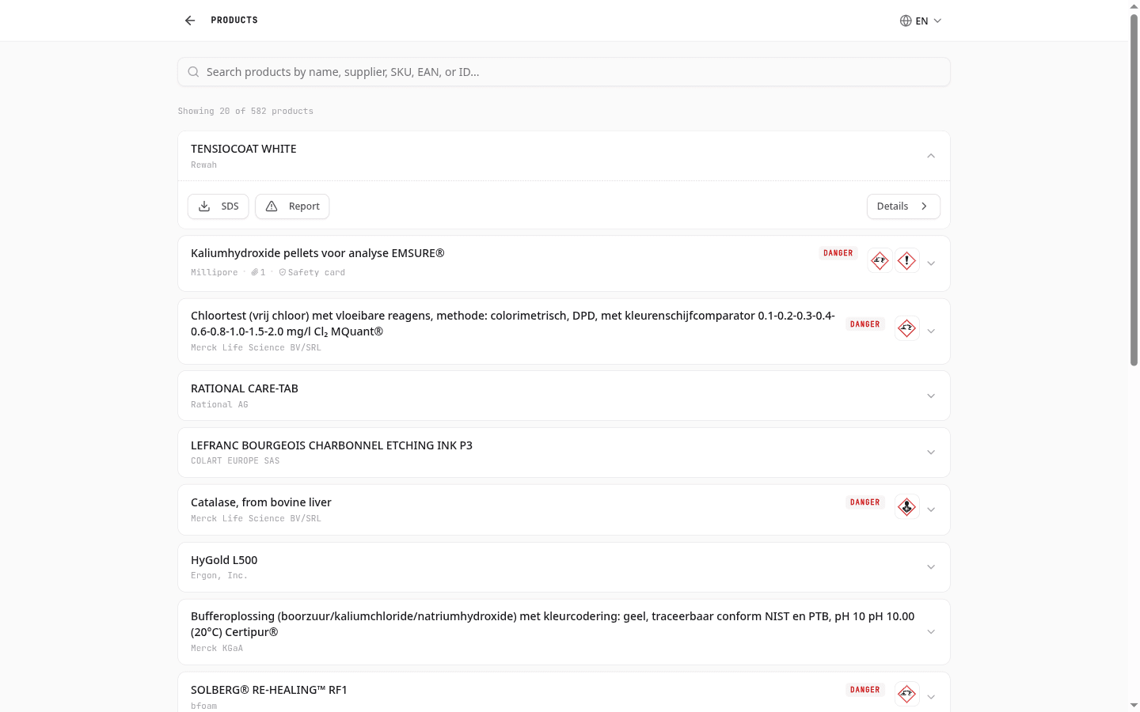This screenshot has width=1140, height=712.
Task: Expand the RATIONAL CARE-TAB product card
Action: pyautogui.click(x=931, y=396)
